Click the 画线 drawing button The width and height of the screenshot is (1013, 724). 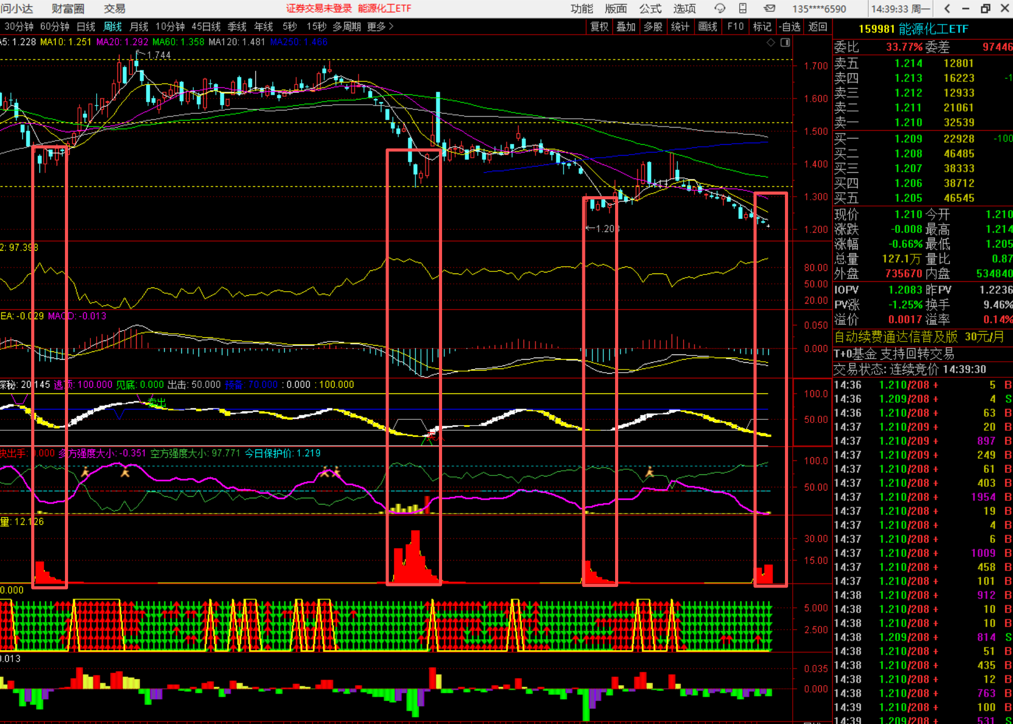click(x=708, y=26)
